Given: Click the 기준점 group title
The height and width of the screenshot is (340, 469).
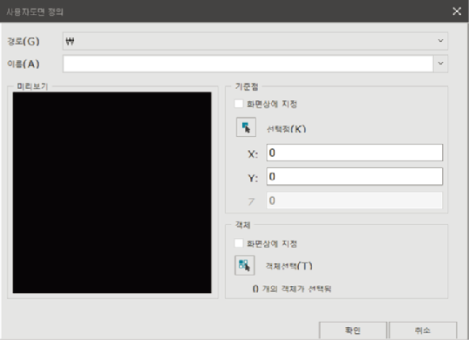Looking at the screenshot, I should tap(247, 86).
